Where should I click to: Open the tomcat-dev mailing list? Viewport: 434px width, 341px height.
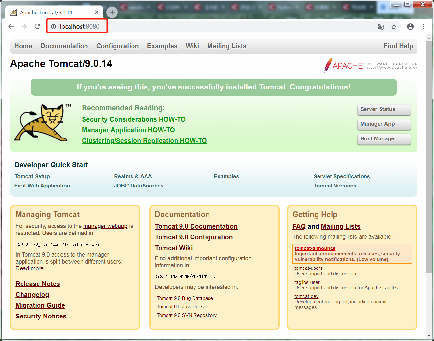306,296
